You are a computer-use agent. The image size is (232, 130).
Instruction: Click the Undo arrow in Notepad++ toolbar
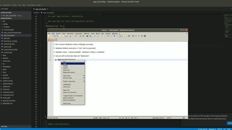point(80,36)
